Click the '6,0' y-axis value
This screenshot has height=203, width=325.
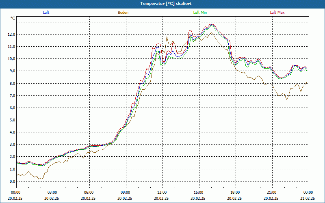tap(12, 108)
